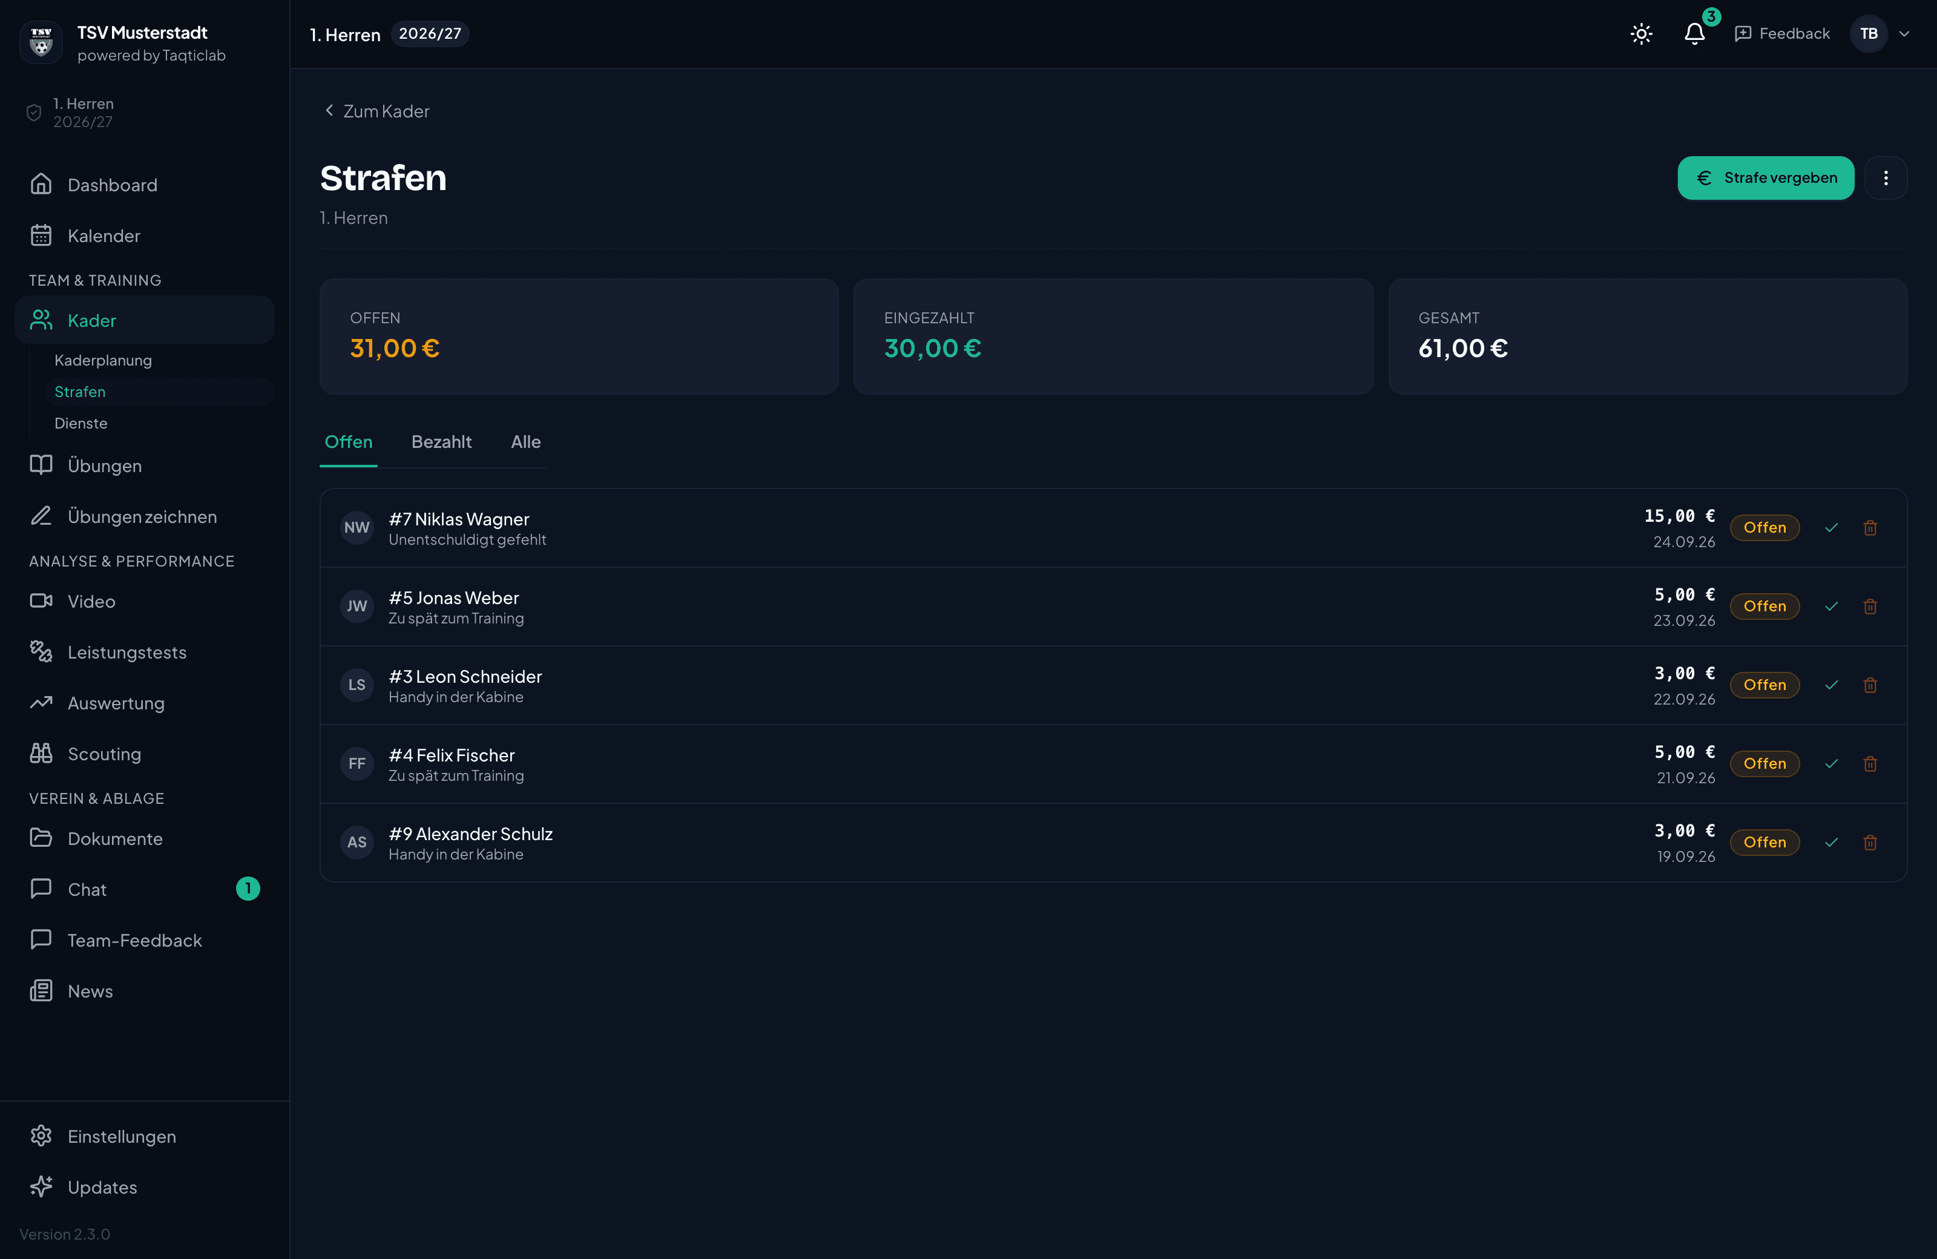Open Team-Feedback in sidebar
The width and height of the screenshot is (1937, 1259).
click(144, 941)
